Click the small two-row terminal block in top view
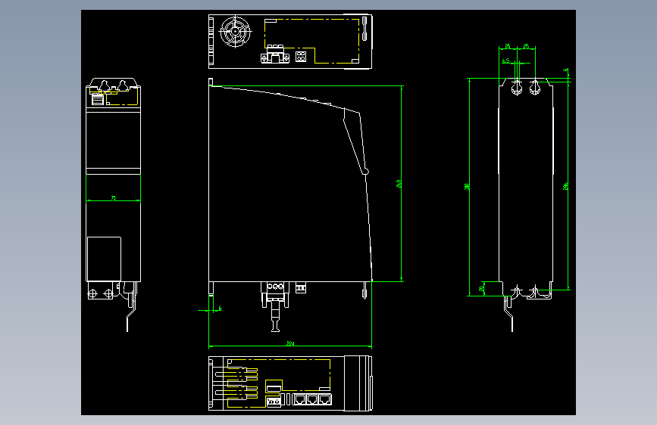The height and width of the screenshot is (425, 657). click(x=301, y=56)
